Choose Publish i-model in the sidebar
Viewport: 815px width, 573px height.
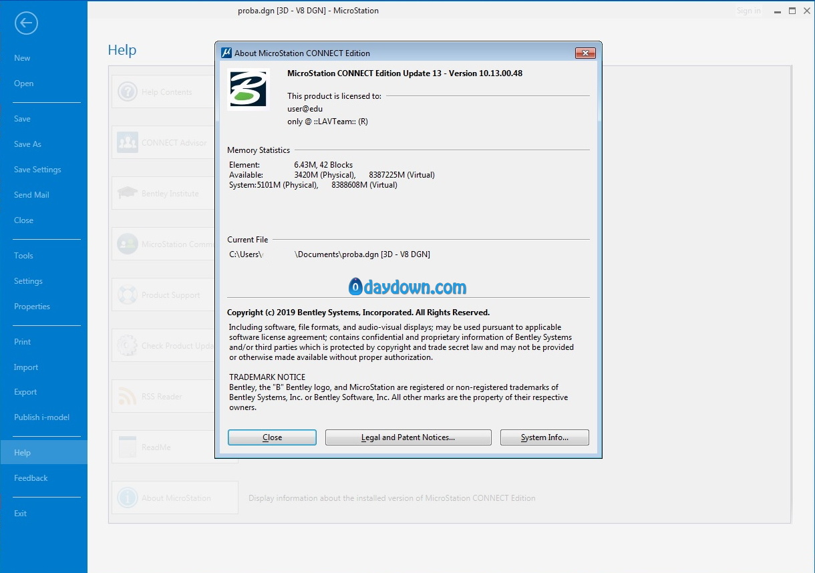click(x=43, y=417)
